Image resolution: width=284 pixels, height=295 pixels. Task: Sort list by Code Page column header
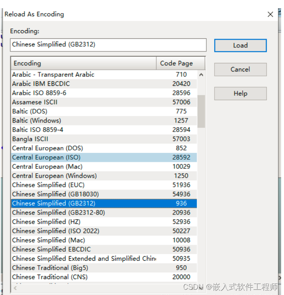click(x=181, y=63)
